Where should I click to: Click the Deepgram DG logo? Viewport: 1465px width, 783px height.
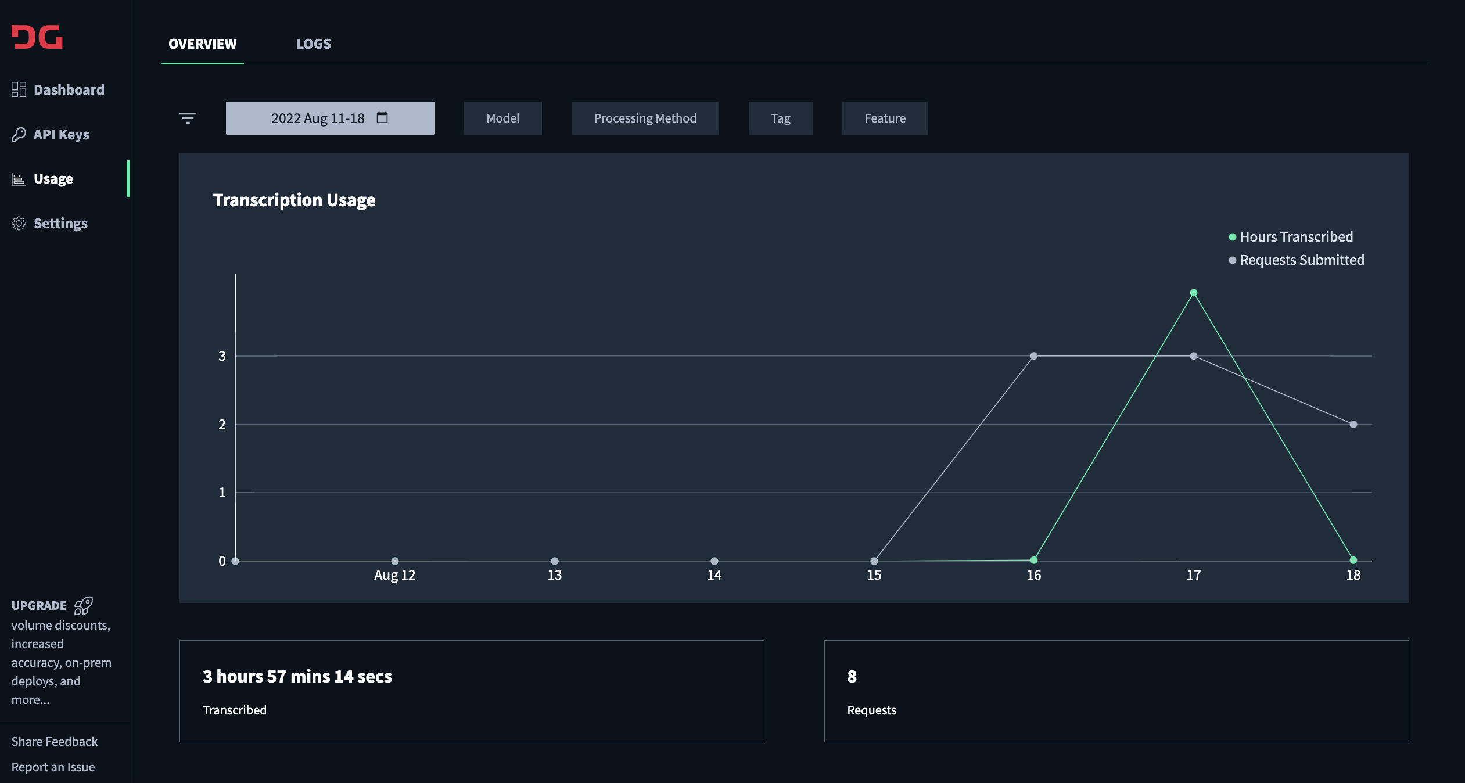tap(37, 37)
